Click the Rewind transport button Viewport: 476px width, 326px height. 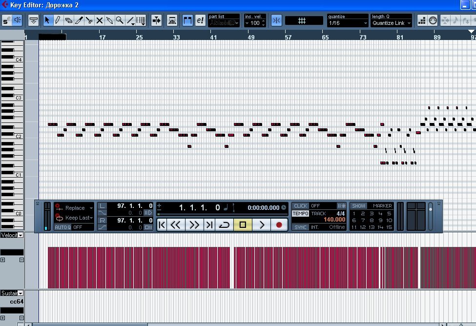pyautogui.click(x=176, y=225)
